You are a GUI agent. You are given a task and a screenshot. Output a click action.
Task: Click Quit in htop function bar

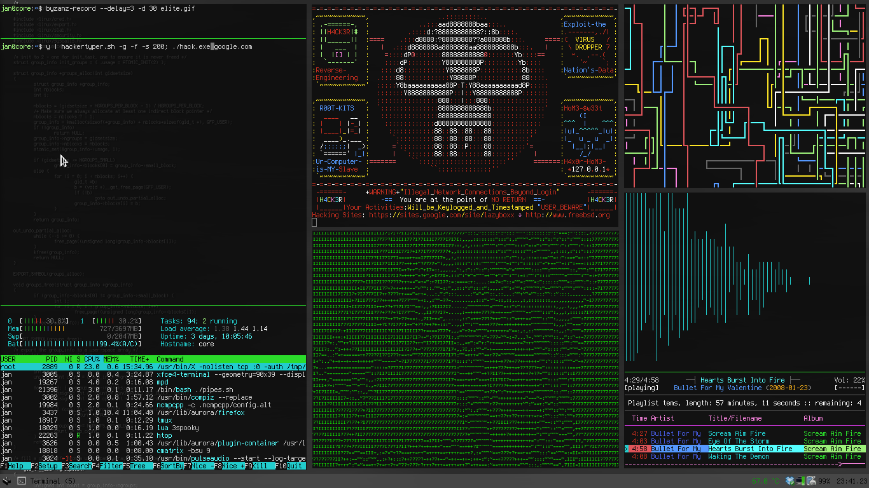(x=295, y=466)
